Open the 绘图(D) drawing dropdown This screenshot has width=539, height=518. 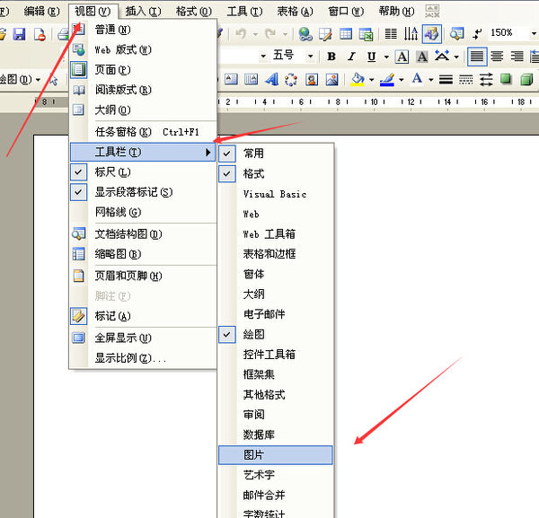pyautogui.click(x=21, y=80)
